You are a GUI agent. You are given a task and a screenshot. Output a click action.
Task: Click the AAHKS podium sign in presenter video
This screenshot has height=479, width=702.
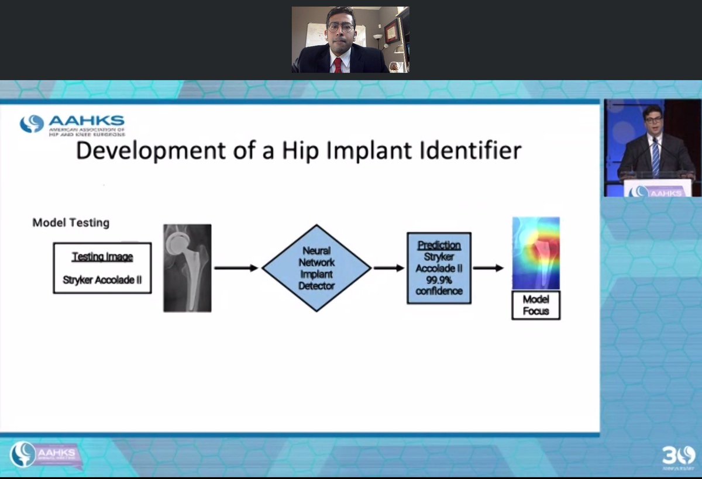[657, 189]
